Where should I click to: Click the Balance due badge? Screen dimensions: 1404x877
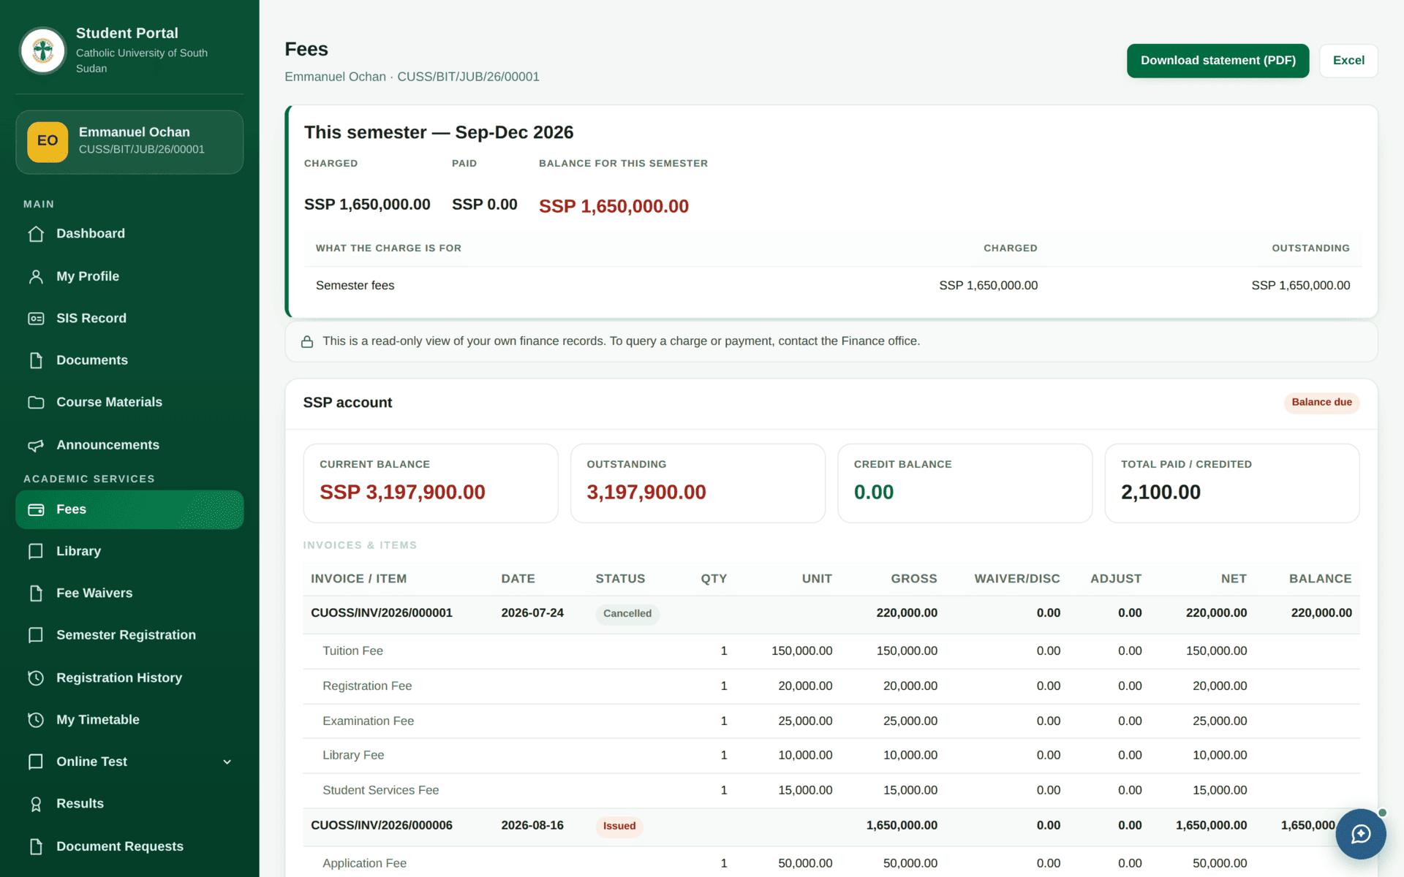1321,403
